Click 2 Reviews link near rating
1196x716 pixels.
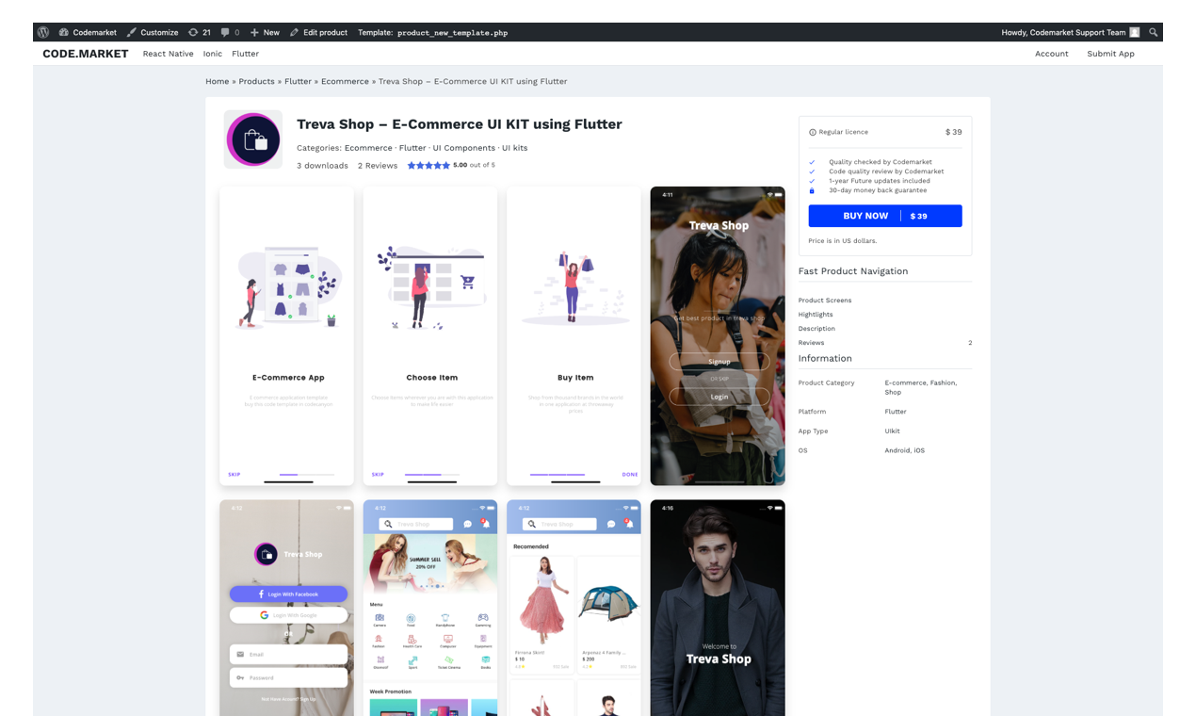pos(378,166)
